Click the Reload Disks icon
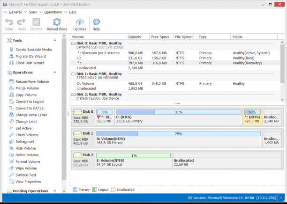 tap(57, 22)
